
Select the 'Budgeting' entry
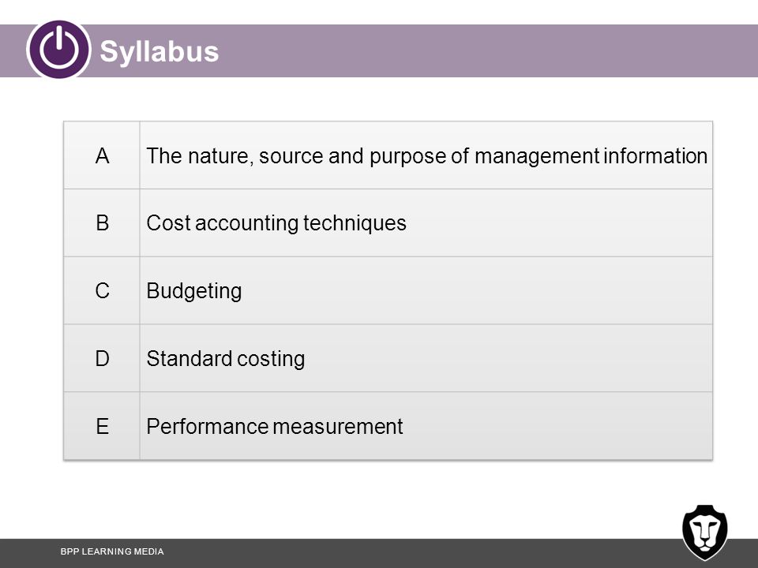point(194,291)
